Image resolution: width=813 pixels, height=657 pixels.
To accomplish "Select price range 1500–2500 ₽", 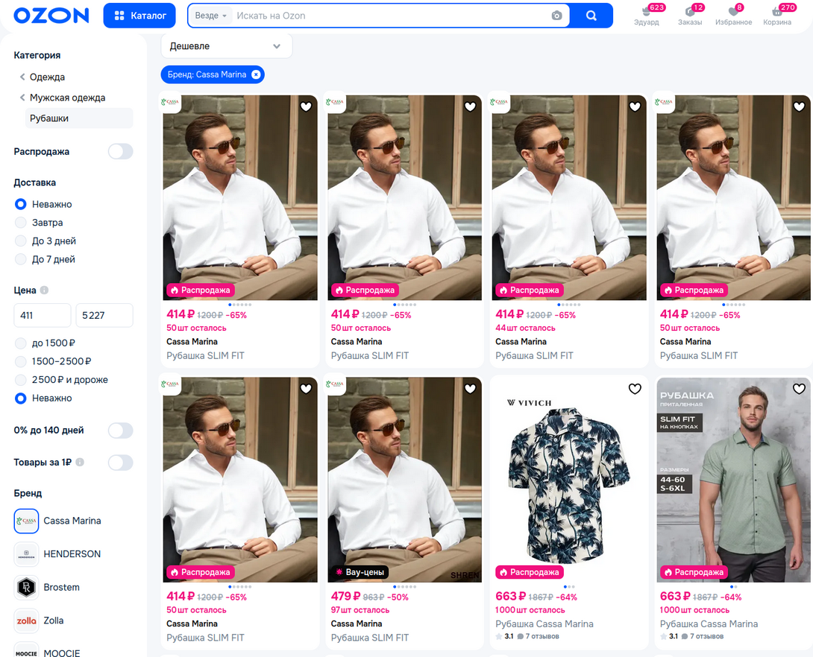I will pyautogui.click(x=21, y=361).
